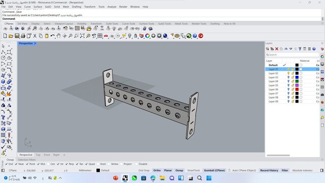This screenshot has width=325, height=183.
Task: Click the Open file folder icon
Action: (x=11, y=36)
